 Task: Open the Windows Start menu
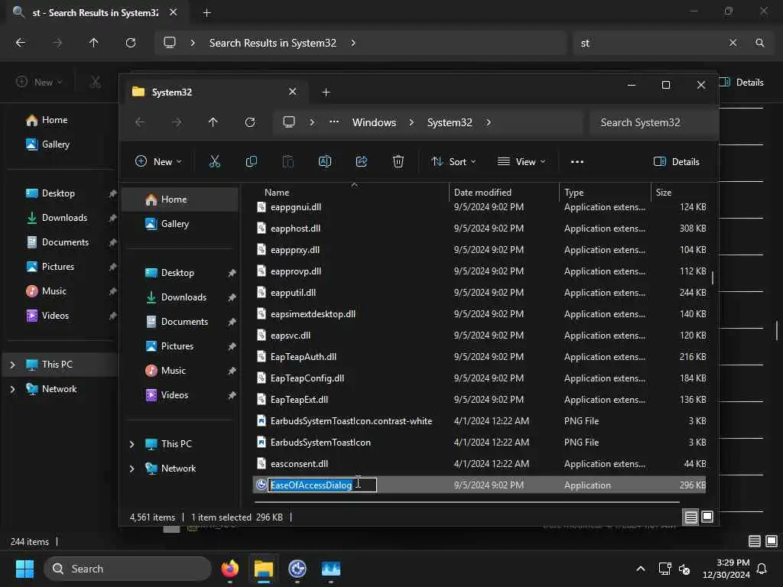[x=25, y=569]
